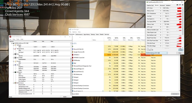Switch to App history tab in Task Manager
Viewport: 192px width, 103px height.
(x=87, y=35)
